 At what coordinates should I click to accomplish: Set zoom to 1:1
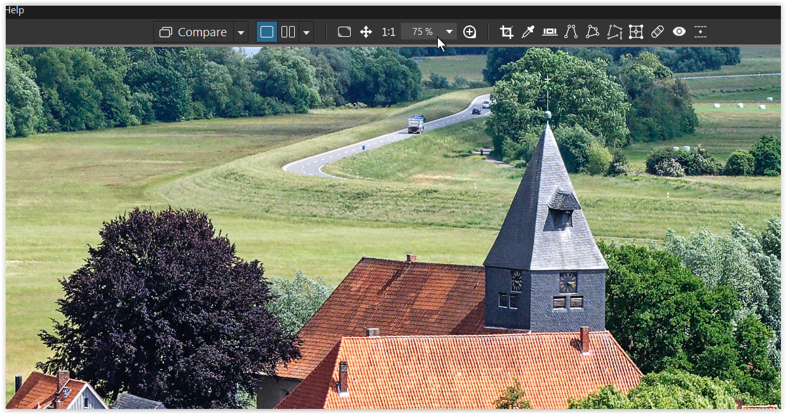[x=388, y=32]
